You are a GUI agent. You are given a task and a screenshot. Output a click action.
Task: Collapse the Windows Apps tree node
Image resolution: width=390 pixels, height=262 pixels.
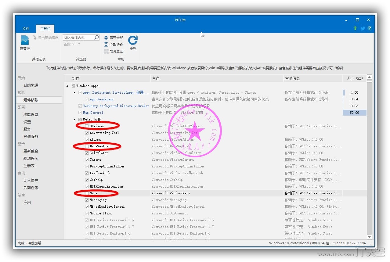[x=67, y=86]
